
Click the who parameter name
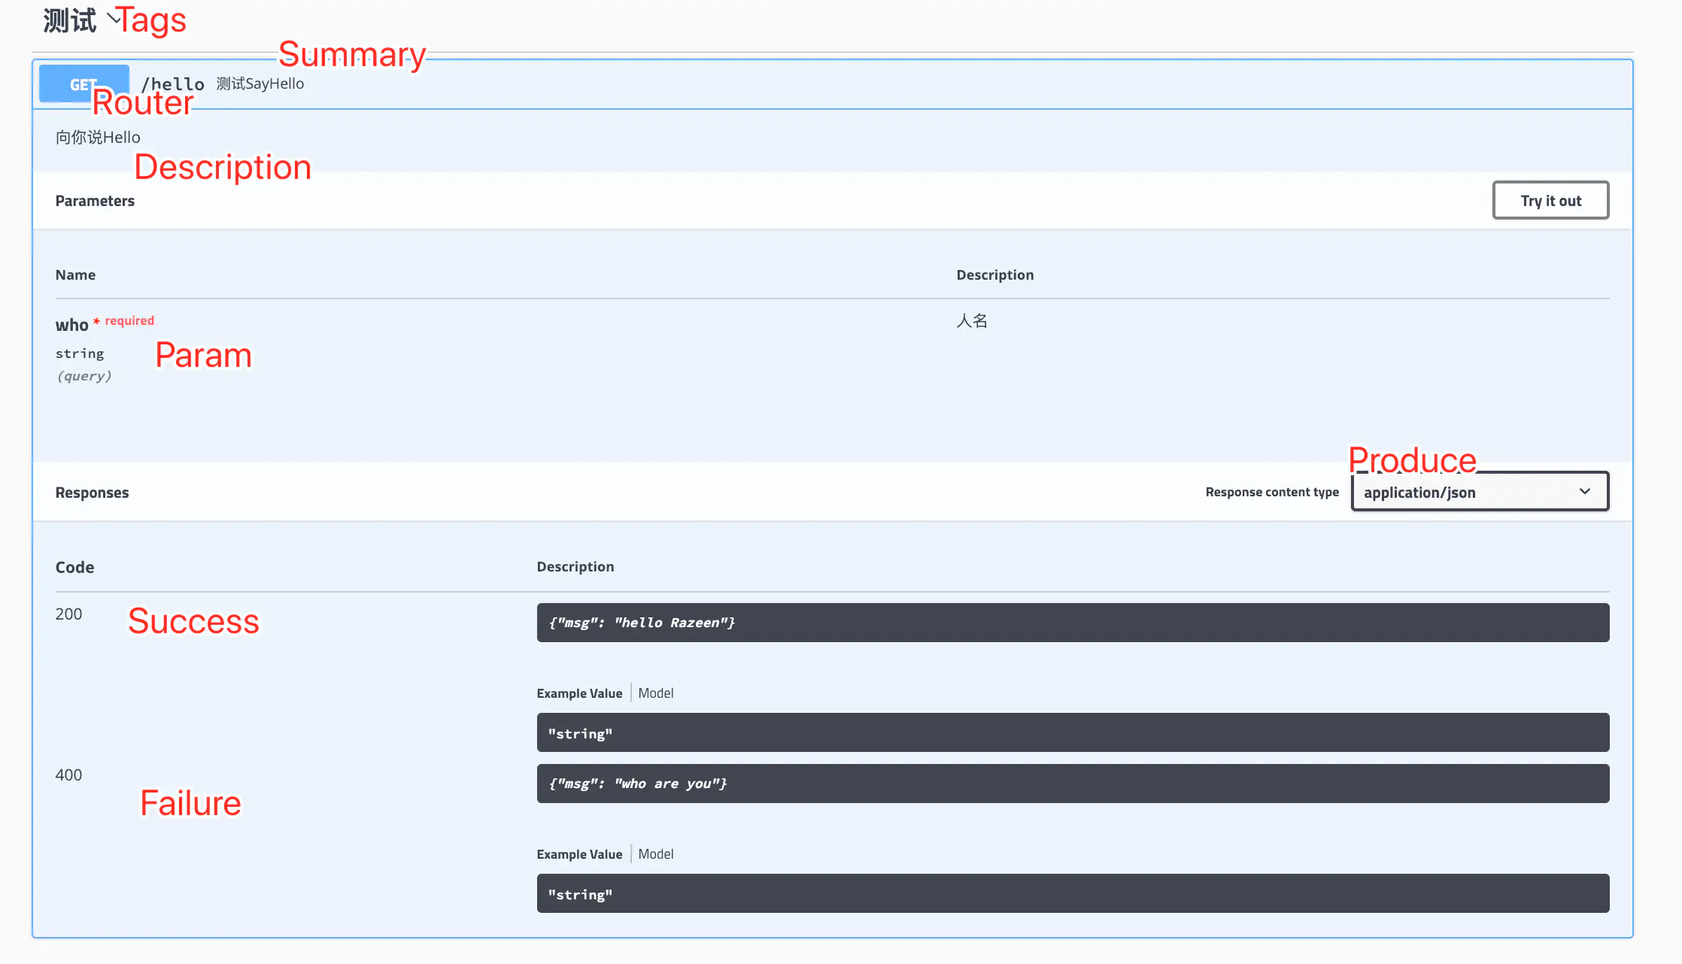pyautogui.click(x=71, y=325)
